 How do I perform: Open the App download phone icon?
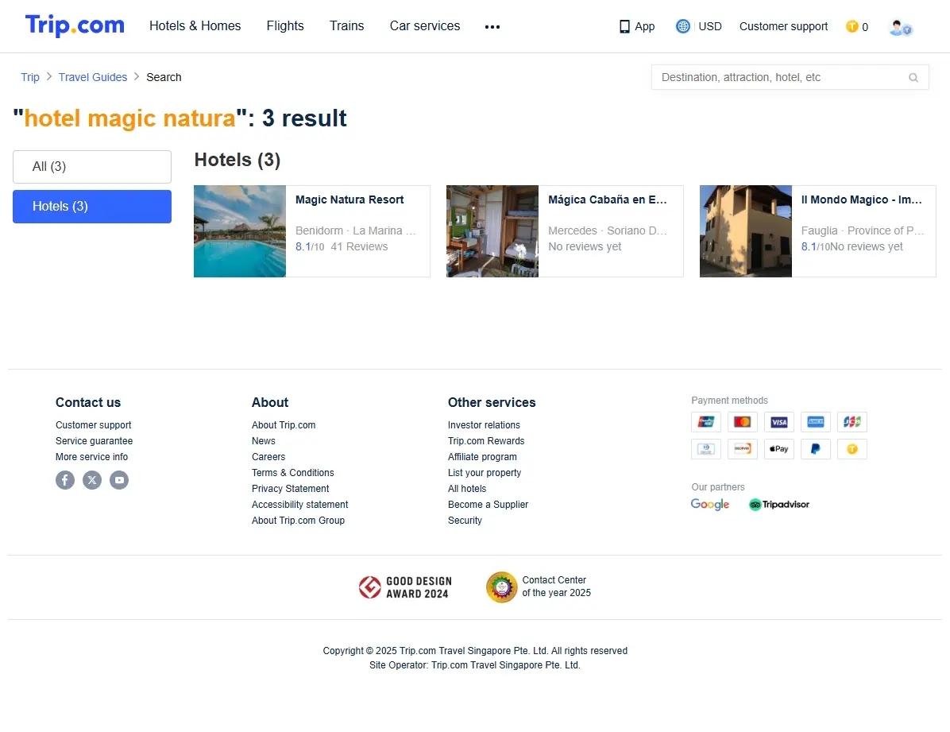624,27
